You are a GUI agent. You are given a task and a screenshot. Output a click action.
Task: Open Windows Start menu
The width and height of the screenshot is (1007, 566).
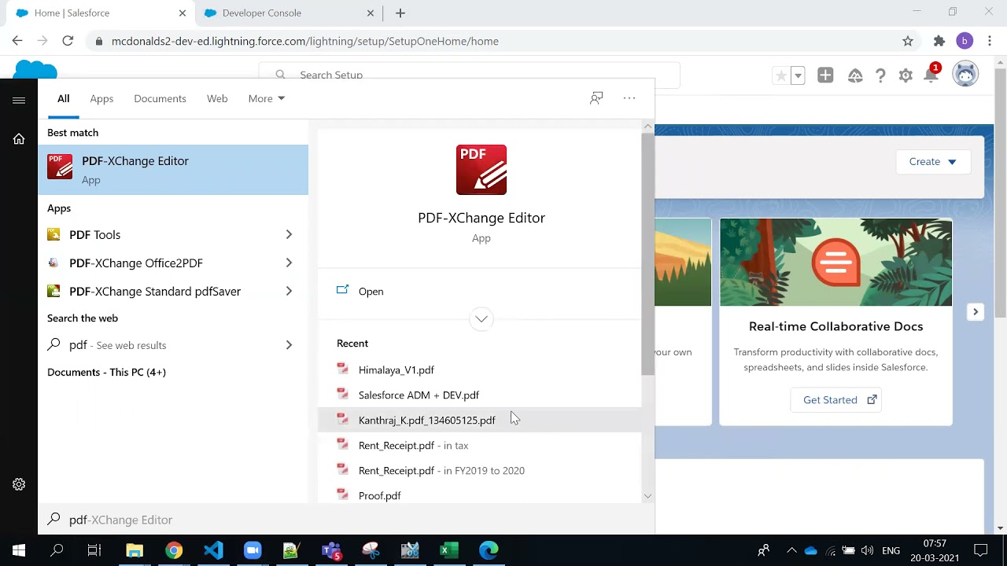point(19,550)
